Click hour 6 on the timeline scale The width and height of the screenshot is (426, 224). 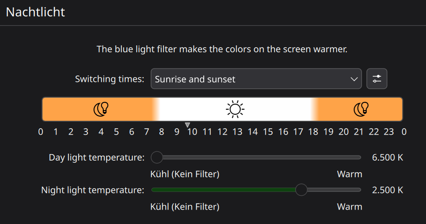coord(132,132)
